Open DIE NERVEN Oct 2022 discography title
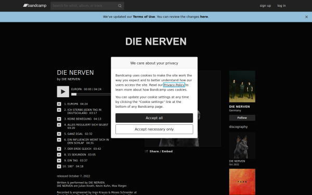The width and height of the screenshot is (312, 195). pos(237,161)
